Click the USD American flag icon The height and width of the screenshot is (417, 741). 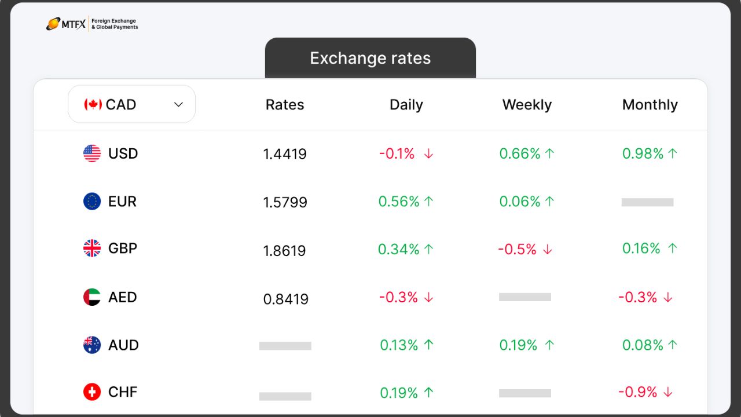[91, 153]
